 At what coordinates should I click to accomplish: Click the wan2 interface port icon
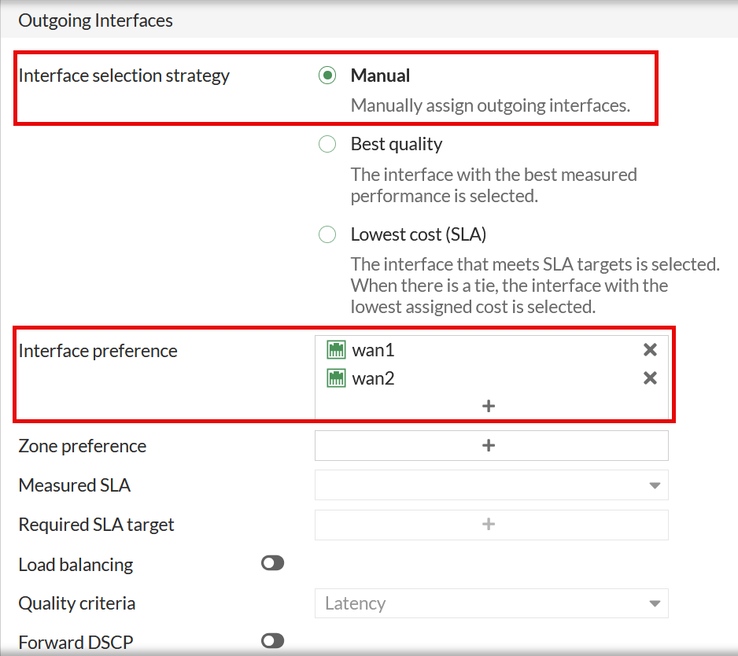click(x=337, y=378)
